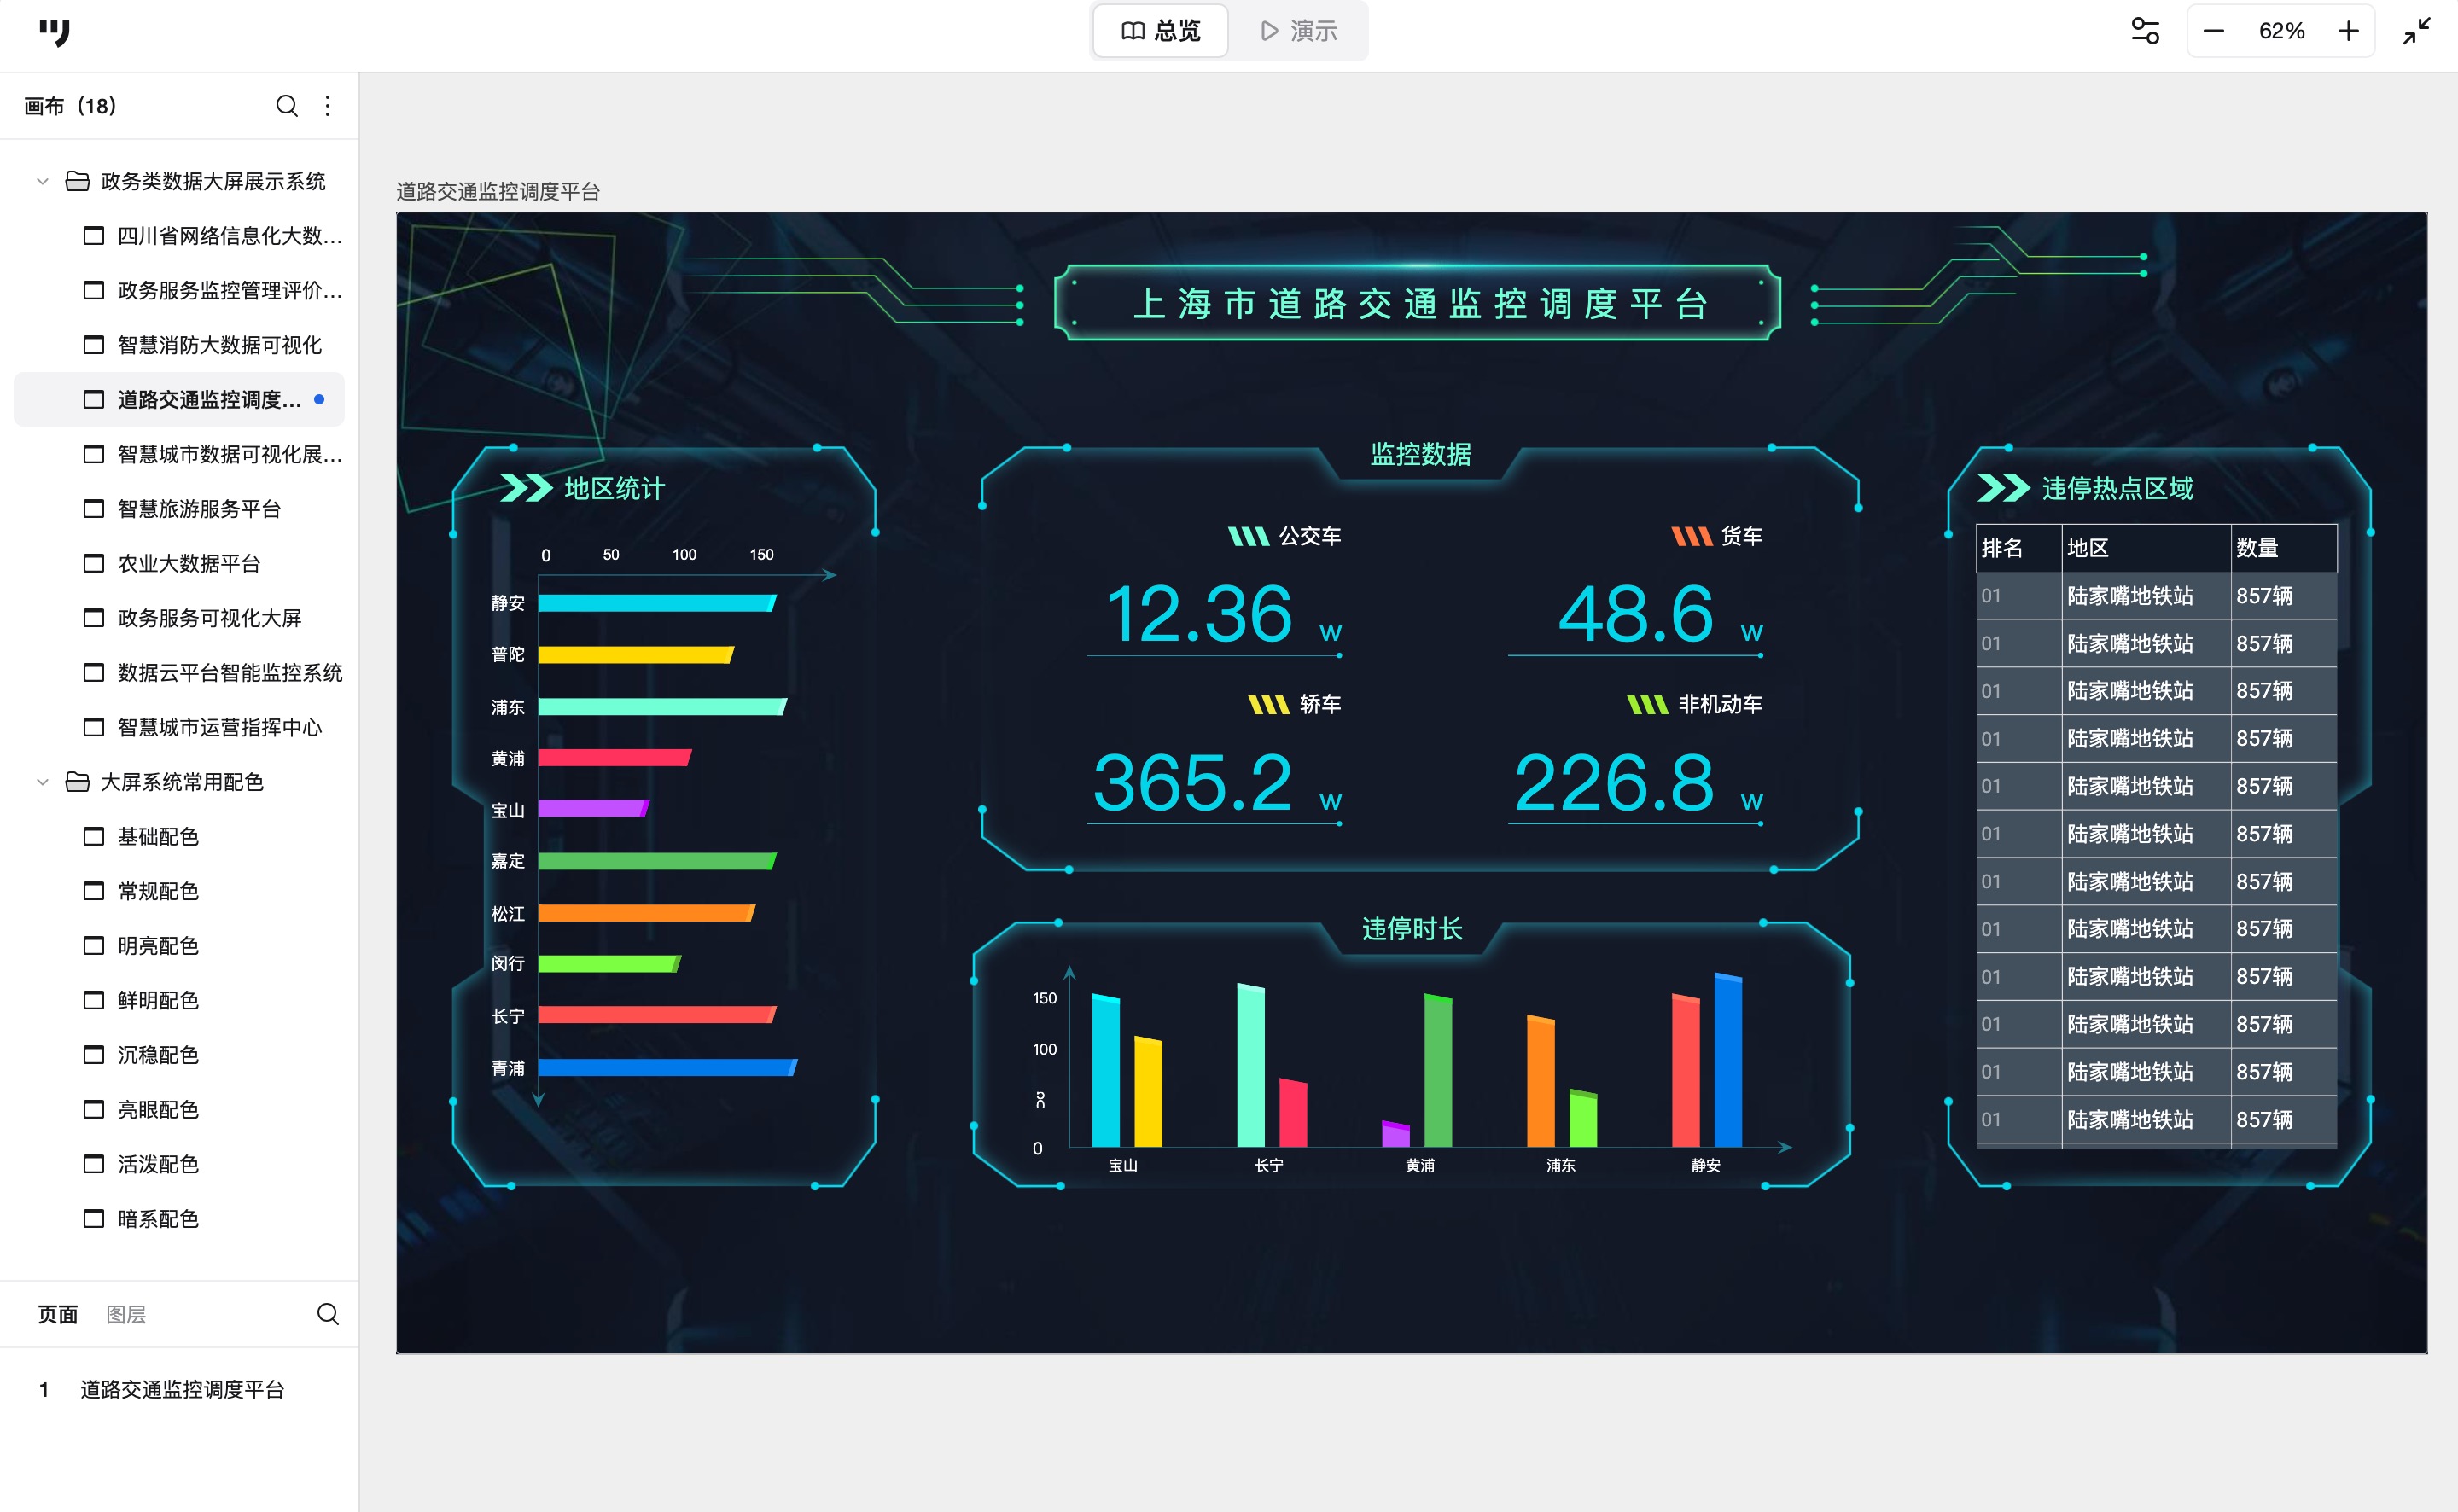Viewport: 2458px width, 1512px height.
Task: Click the double-arrow icon beside 地区统计
Action: pyautogui.click(x=526, y=488)
